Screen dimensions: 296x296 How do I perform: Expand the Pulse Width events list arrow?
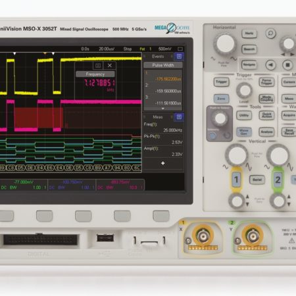162,109
